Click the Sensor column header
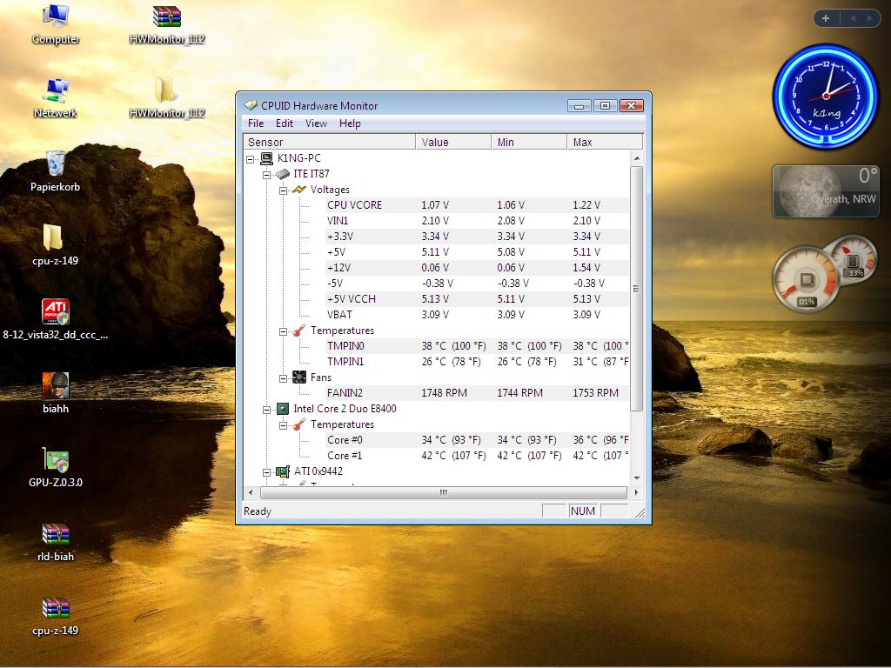Viewport: 891px width, 668px height. tap(330, 142)
